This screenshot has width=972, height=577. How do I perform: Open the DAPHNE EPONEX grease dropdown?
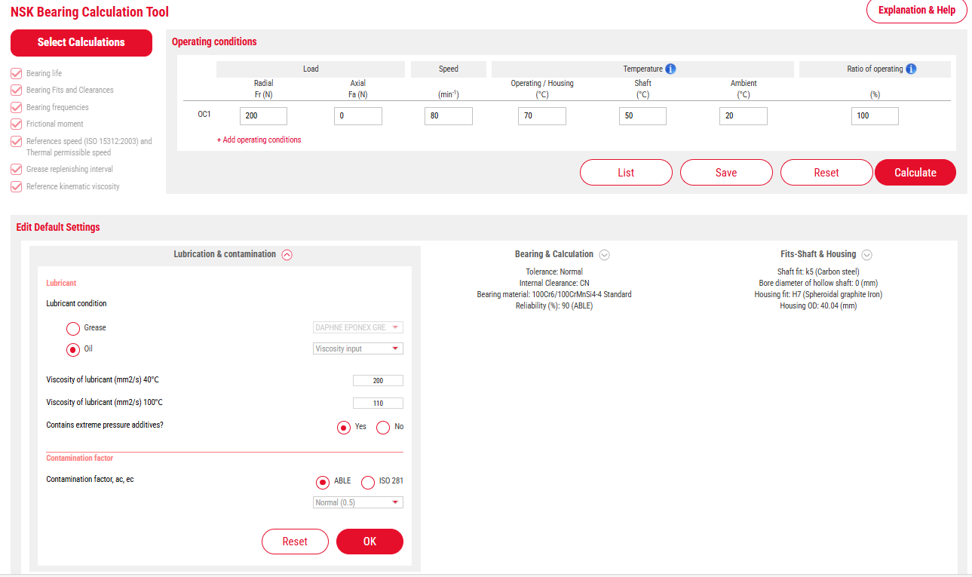[357, 327]
